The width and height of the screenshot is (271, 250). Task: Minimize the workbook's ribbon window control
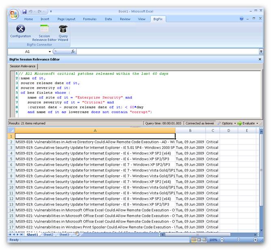tap(247, 19)
